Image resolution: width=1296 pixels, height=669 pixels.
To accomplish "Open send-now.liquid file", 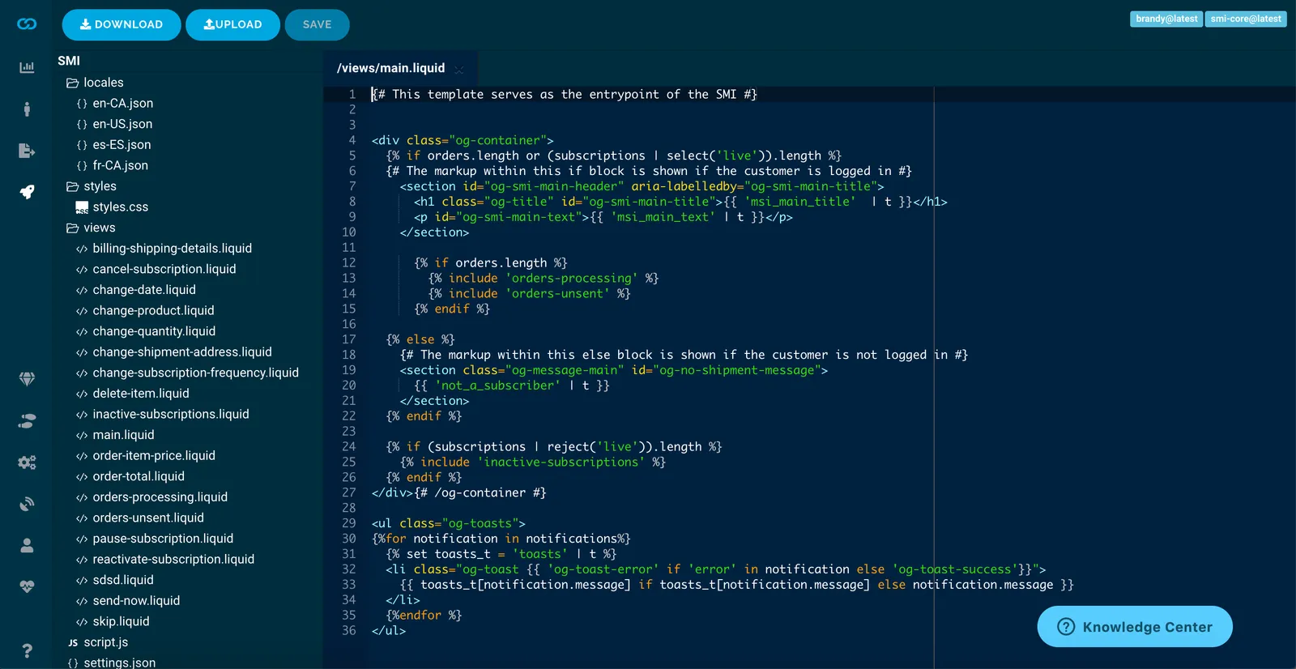I will point(128,601).
